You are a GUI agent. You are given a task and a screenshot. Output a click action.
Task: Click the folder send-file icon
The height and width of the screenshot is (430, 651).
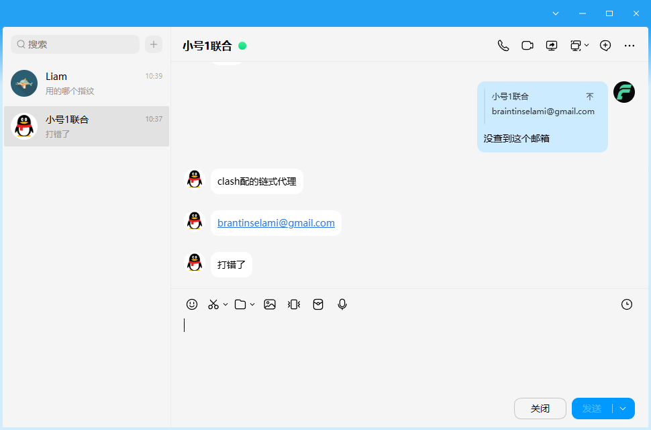click(240, 304)
